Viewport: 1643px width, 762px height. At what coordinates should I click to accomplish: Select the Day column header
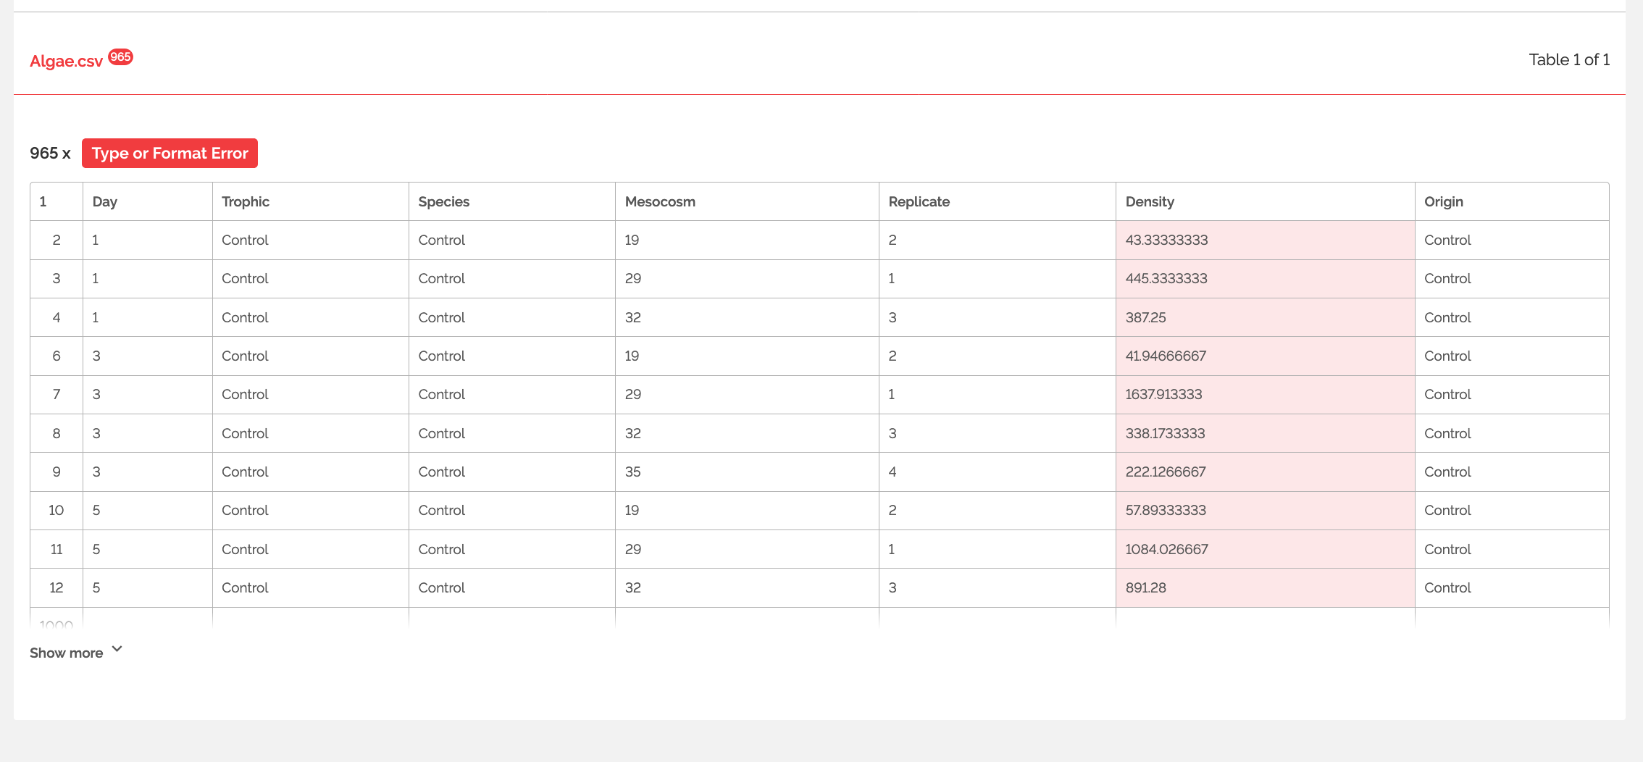(148, 201)
